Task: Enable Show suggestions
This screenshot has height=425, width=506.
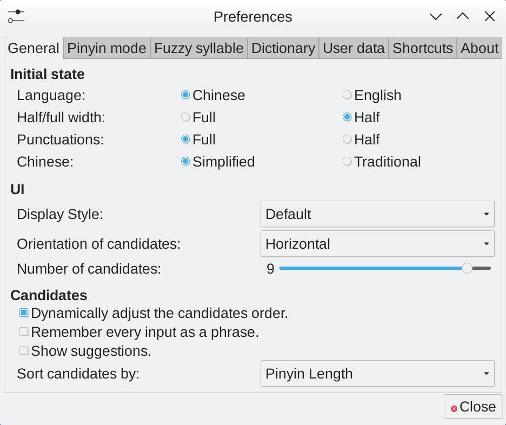Action: pyautogui.click(x=23, y=350)
